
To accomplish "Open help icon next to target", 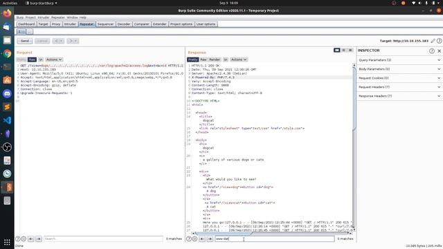I will (x=439, y=41).
